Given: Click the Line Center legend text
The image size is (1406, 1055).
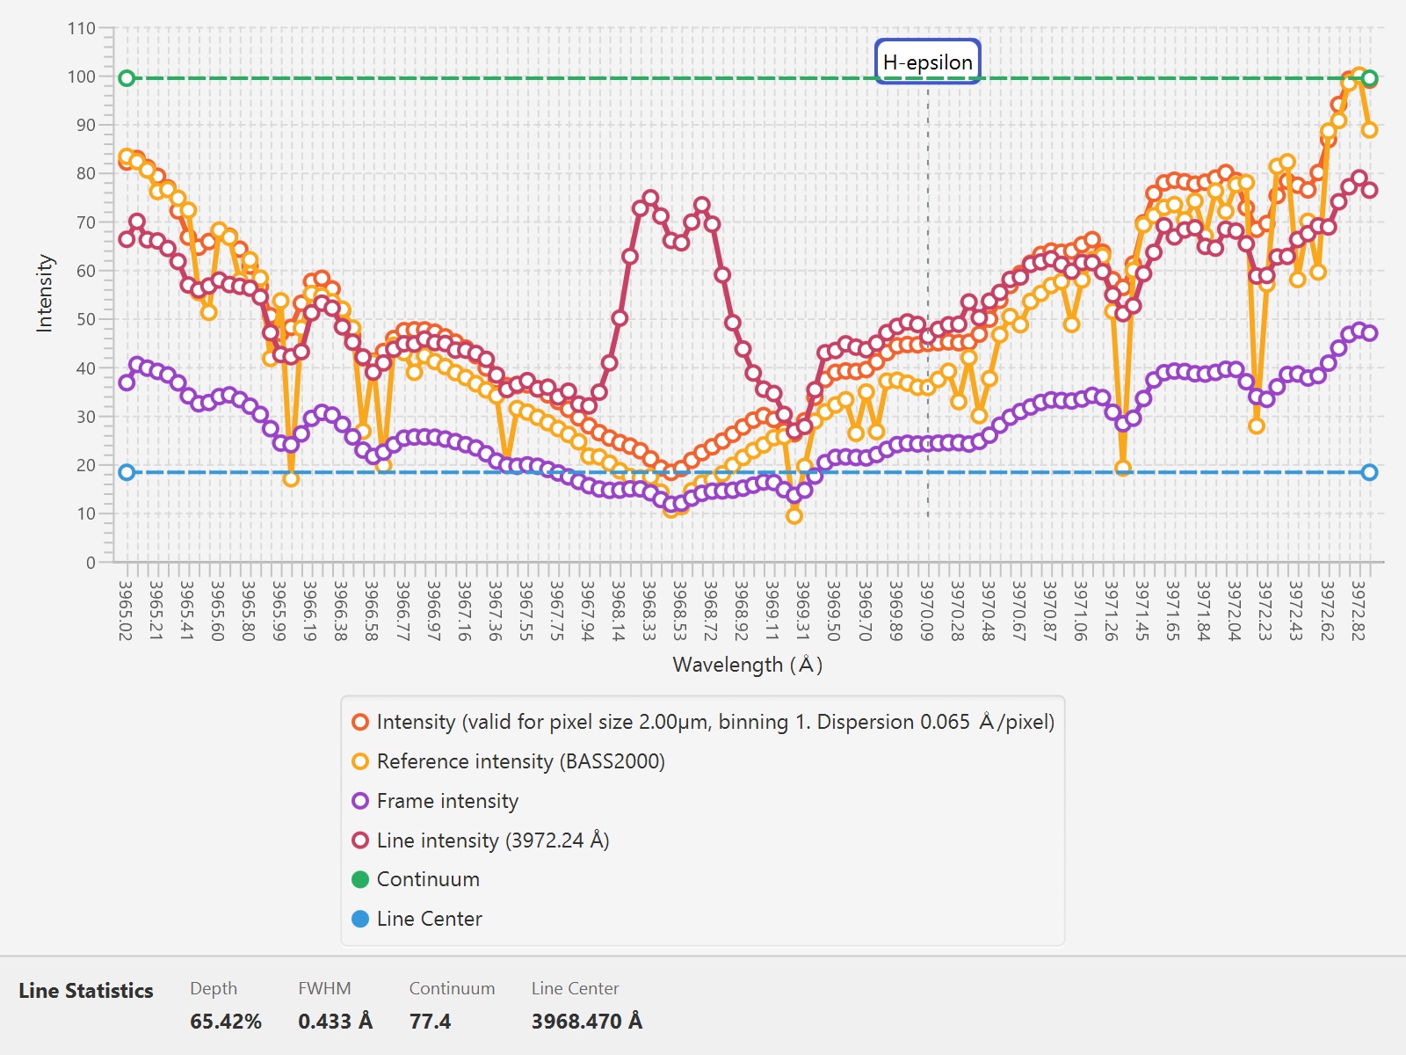Looking at the screenshot, I should [430, 919].
